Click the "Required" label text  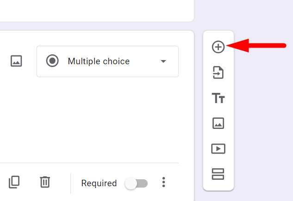99,183
